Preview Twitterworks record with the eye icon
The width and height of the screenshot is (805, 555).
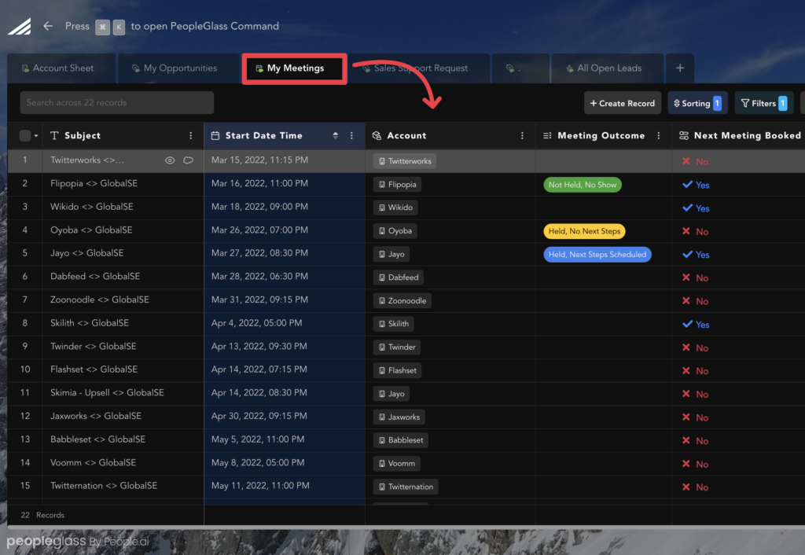(170, 160)
